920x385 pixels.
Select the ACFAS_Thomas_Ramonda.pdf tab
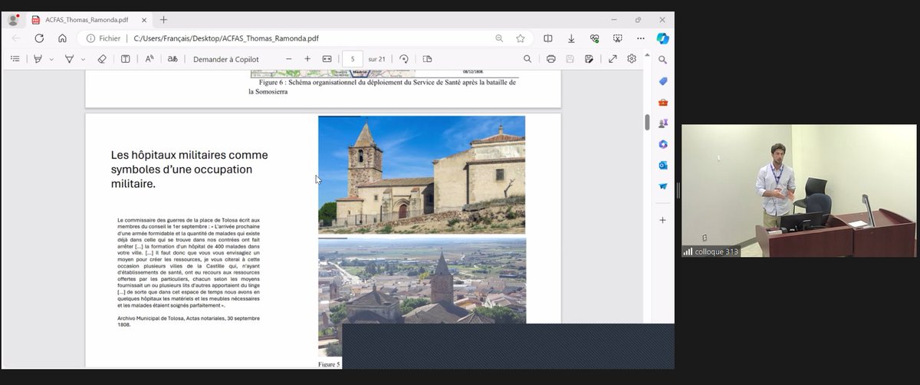click(84, 19)
